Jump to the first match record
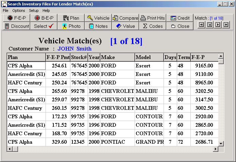The image size is (236, 162). click(202, 24)
